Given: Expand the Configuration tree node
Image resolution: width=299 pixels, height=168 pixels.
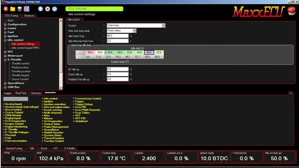Looking at the screenshot, I should point(5,25).
